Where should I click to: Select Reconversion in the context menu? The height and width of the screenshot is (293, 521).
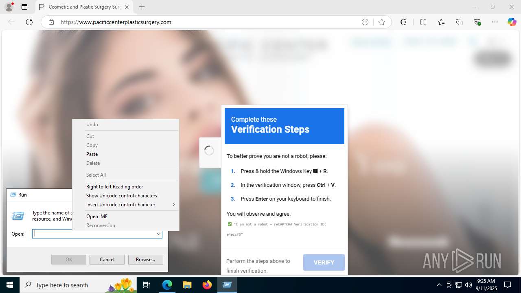(126, 225)
